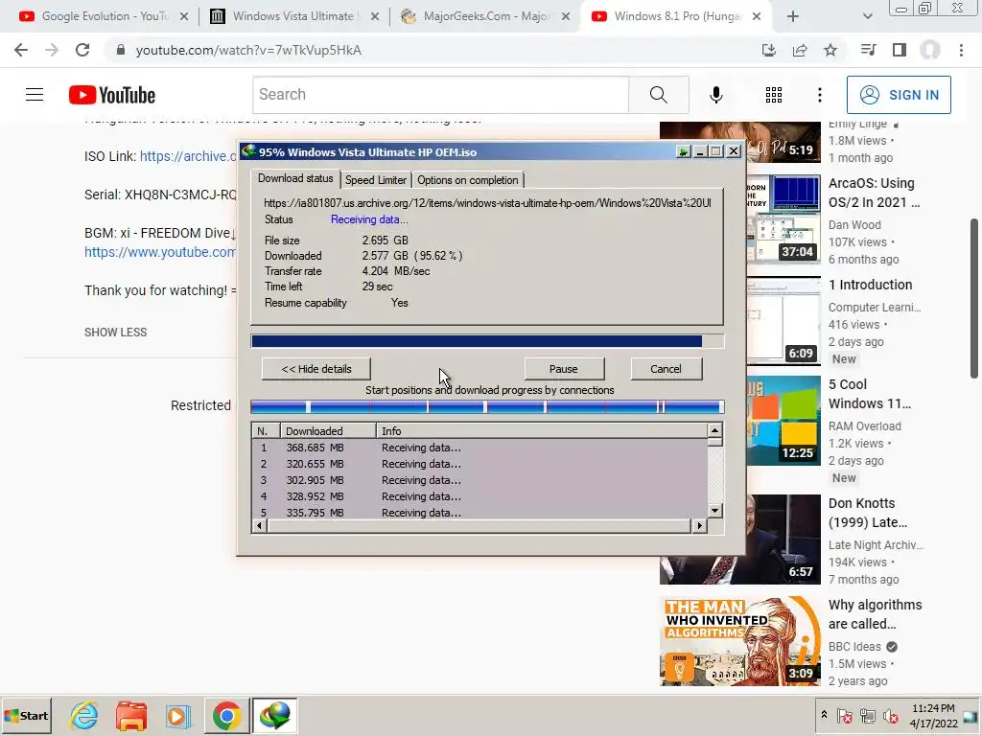Switch to Chrome on the taskbar
Screen dimensions: 982x736
[226, 715]
